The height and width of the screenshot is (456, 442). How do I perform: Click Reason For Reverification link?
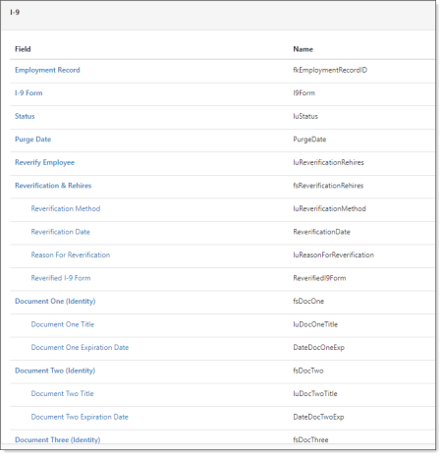click(x=71, y=255)
